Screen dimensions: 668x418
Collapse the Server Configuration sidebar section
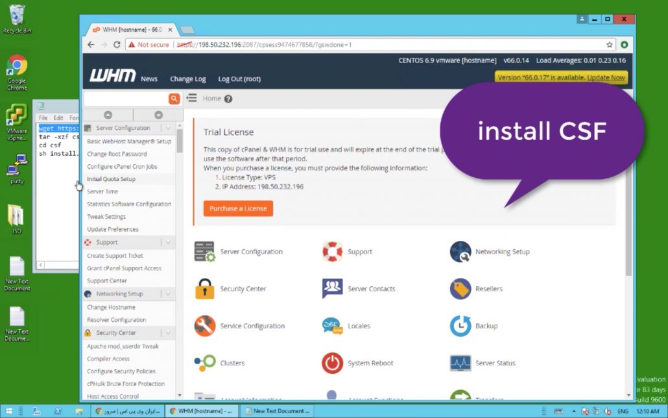tap(168, 129)
